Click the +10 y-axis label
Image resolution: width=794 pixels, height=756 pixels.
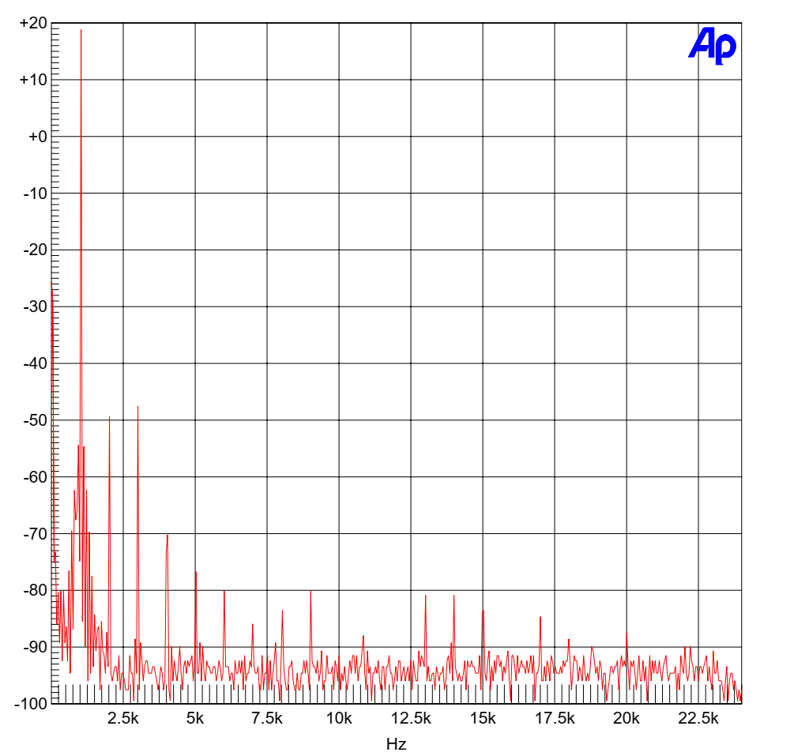pos(33,80)
